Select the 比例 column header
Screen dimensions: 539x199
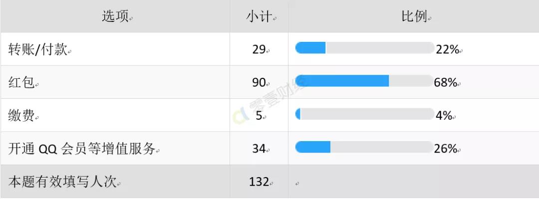pyautogui.click(x=414, y=16)
